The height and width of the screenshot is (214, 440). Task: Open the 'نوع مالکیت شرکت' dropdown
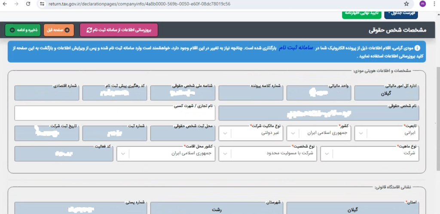(251, 133)
